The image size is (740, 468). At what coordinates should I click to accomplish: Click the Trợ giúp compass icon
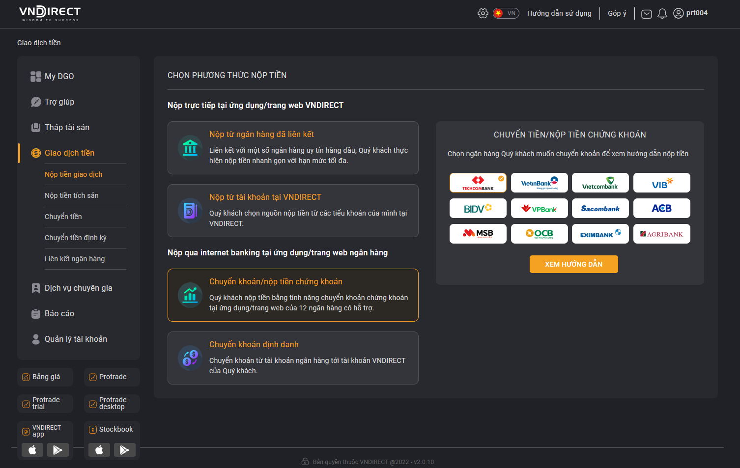click(x=36, y=102)
